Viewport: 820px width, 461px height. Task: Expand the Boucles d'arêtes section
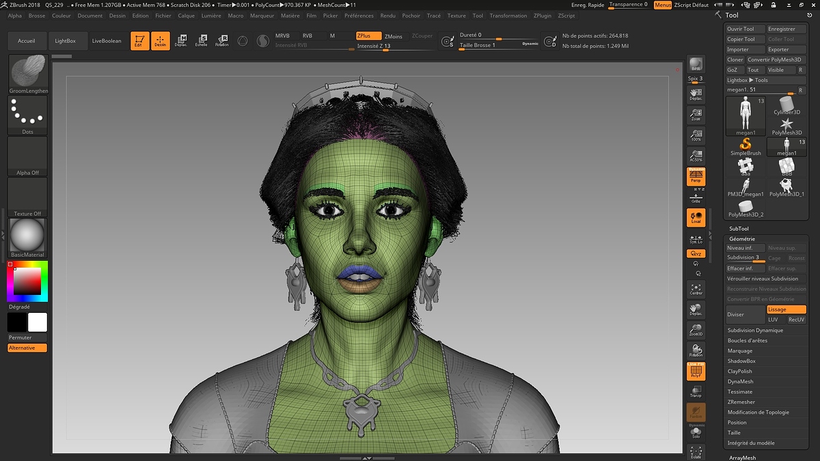(747, 340)
